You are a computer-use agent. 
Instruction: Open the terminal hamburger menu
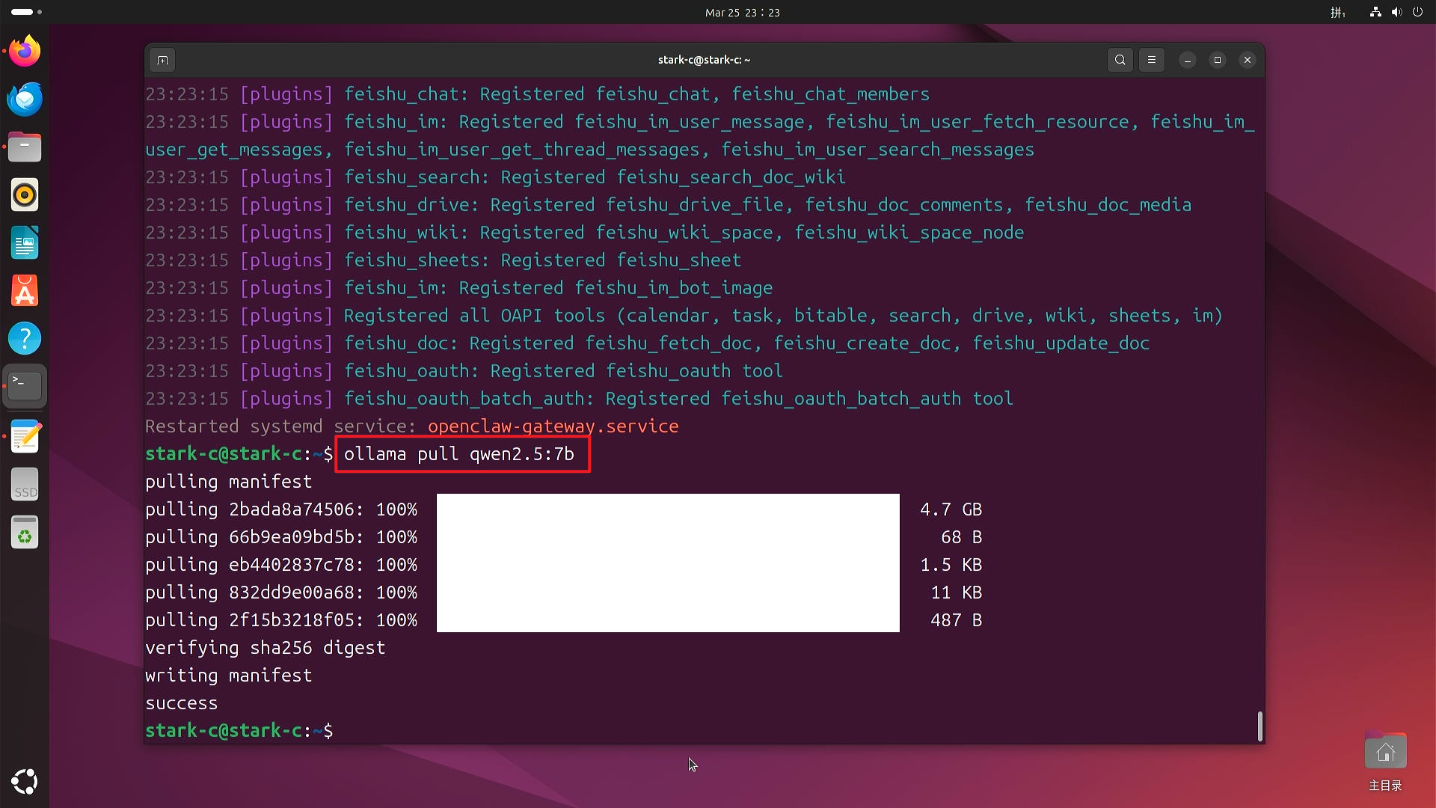coord(1152,60)
